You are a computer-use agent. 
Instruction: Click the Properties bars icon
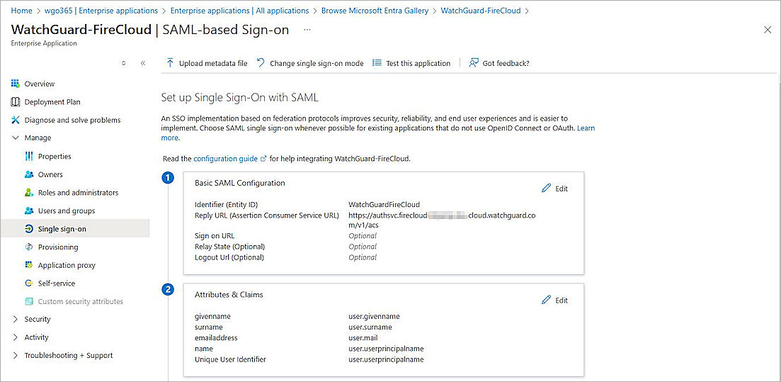click(28, 157)
